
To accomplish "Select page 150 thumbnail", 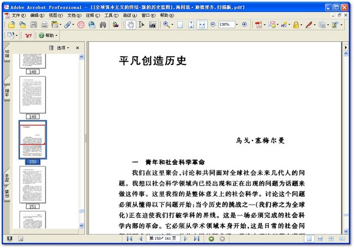I will click(x=32, y=140).
